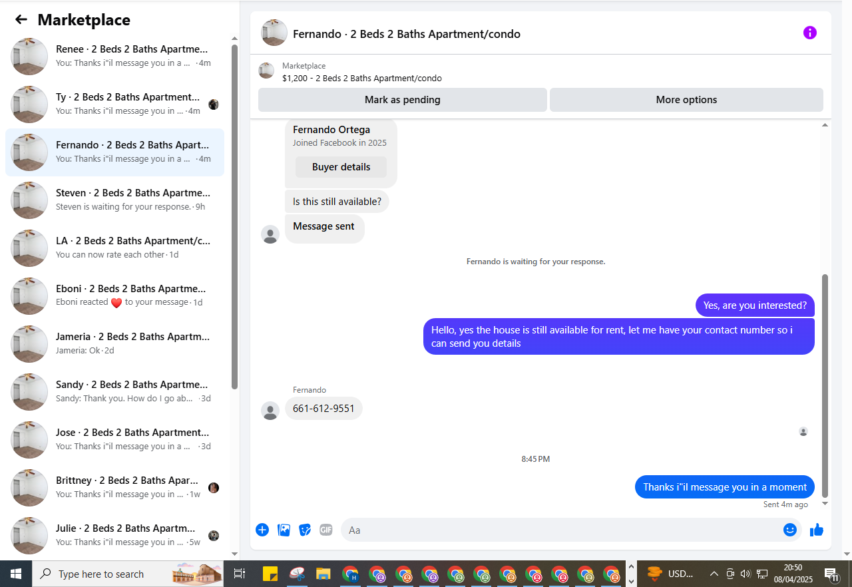852x587 pixels.
Task: Click the chat scrollbar up arrow
Action: [x=825, y=125]
